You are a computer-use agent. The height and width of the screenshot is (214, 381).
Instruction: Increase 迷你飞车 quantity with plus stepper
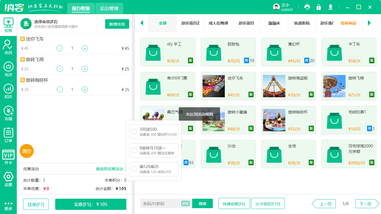[x=85, y=48]
